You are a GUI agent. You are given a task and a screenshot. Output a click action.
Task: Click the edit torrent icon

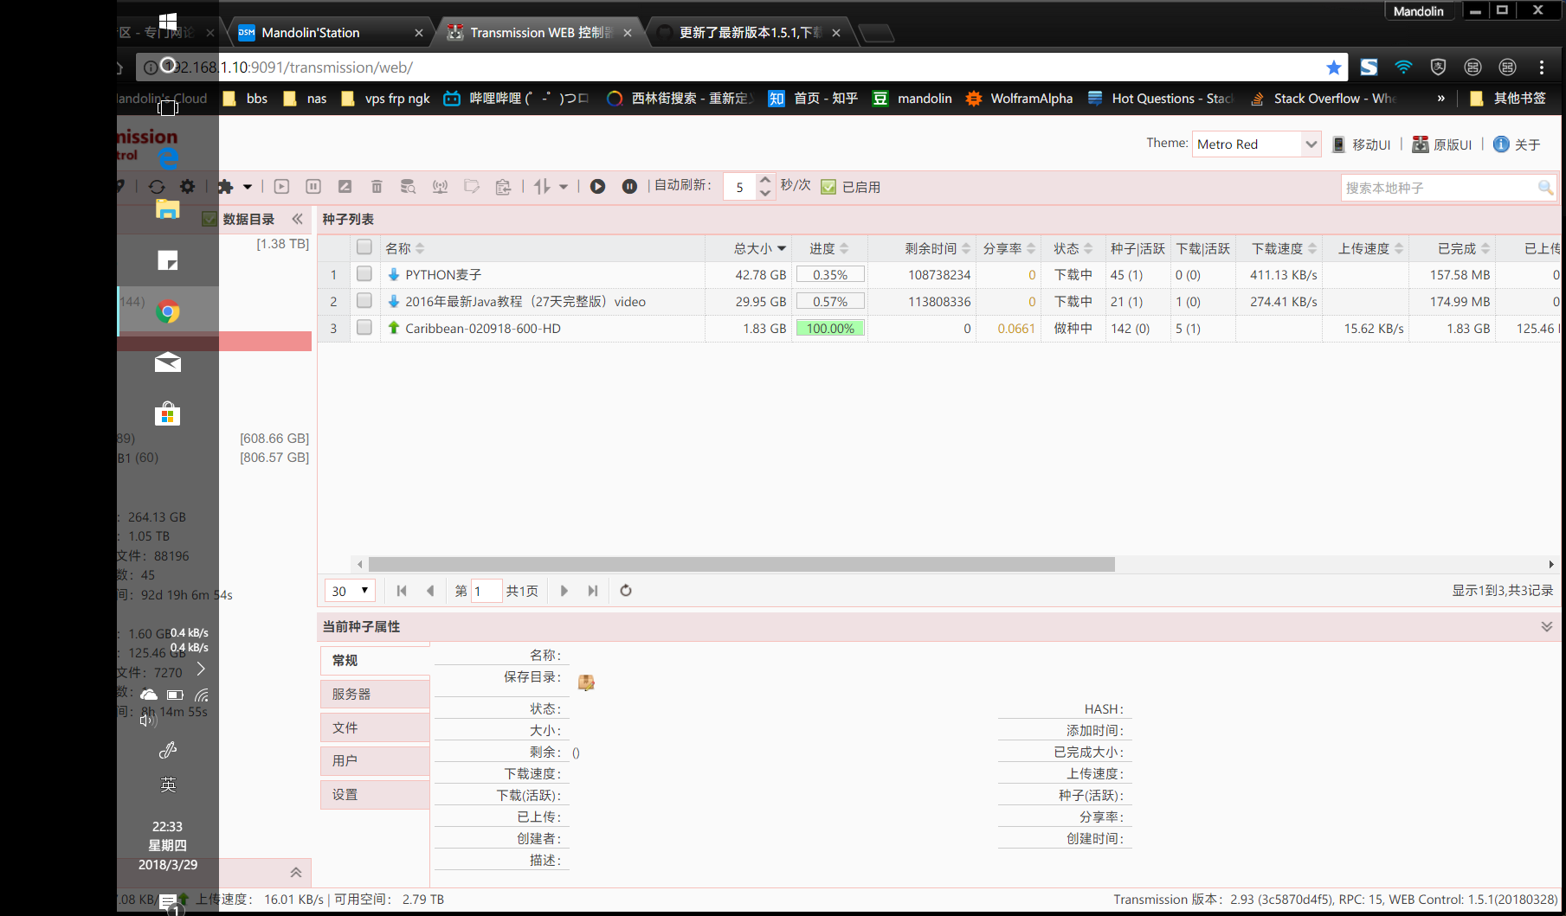[345, 186]
